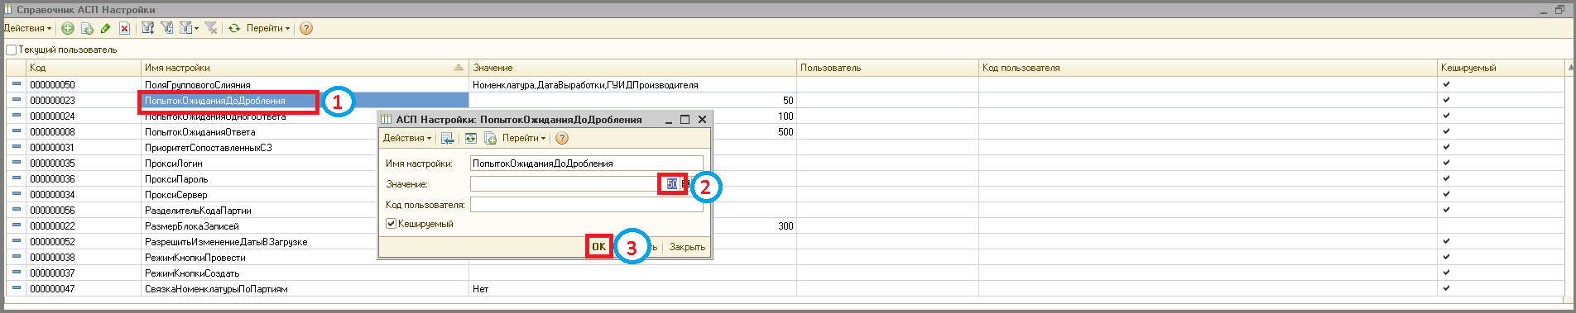
Task: Click the red X mark-for-deletion icon
Action: (x=124, y=28)
